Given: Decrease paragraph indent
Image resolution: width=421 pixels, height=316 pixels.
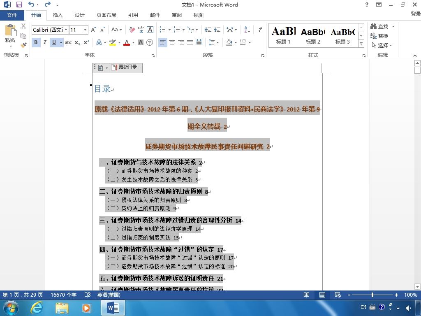Looking at the screenshot, I should pyautogui.click(x=208, y=30).
